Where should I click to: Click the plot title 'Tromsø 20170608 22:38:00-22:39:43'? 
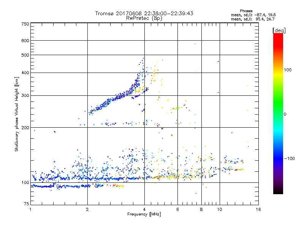click(144, 13)
